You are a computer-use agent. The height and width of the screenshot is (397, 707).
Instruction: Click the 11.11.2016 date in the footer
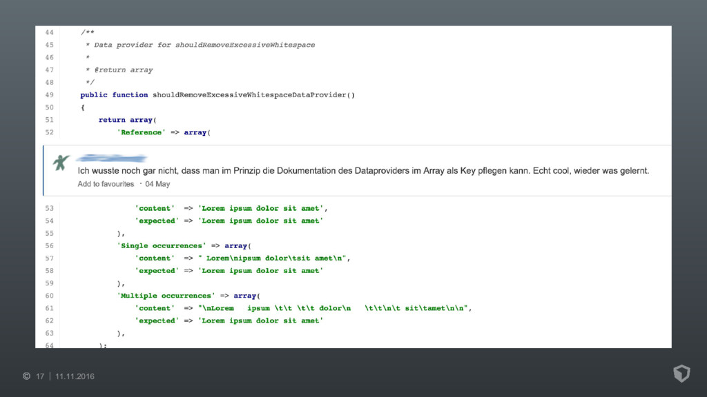(75, 376)
